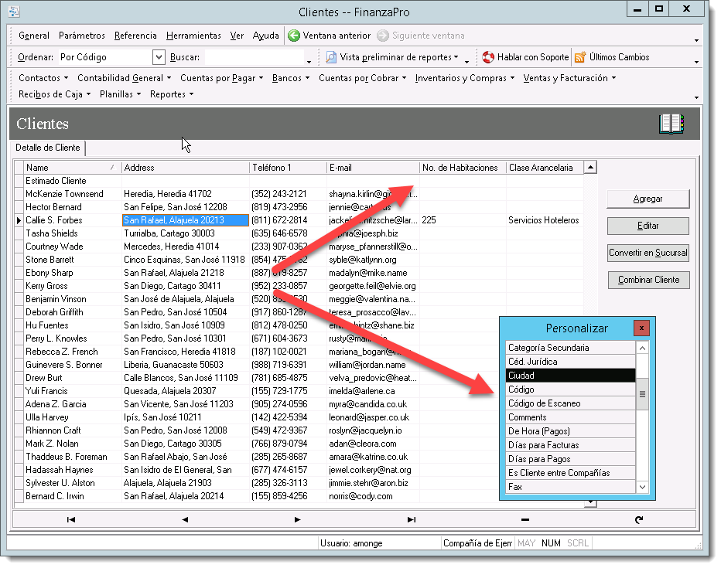Viewport: 721px width, 568px height.
Task: Select the Detalle de Cliente tab
Action: click(x=48, y=148)
